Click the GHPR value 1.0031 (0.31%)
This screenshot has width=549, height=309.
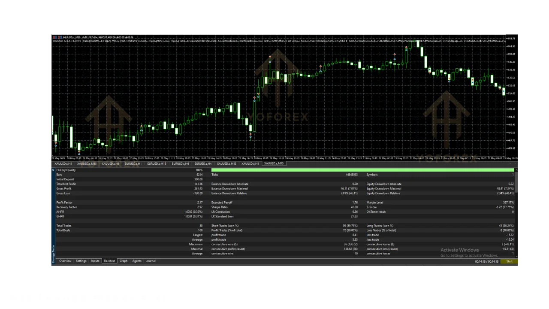pyautogui.click(x=193, y=216)
